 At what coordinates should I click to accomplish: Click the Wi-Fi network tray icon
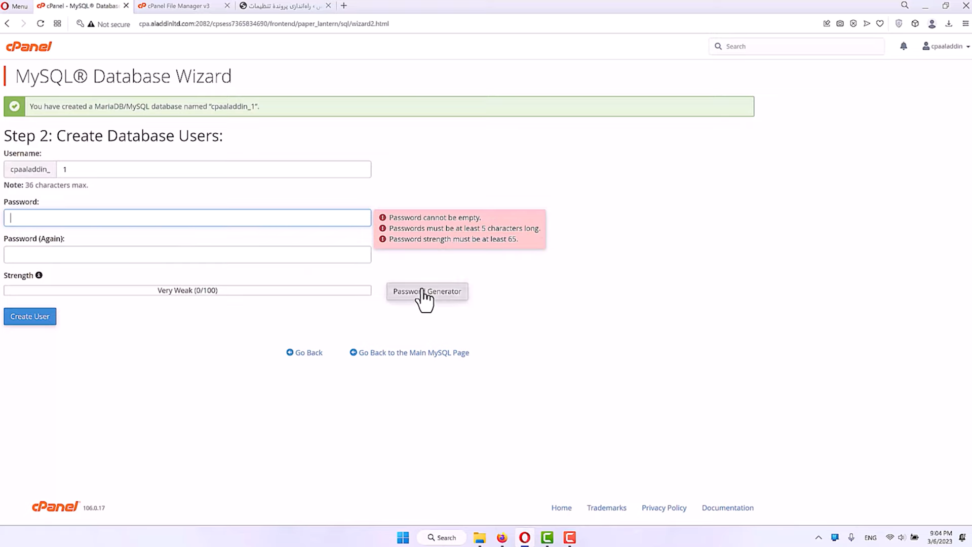889,537
